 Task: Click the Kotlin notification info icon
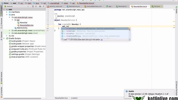click(127, 91)
